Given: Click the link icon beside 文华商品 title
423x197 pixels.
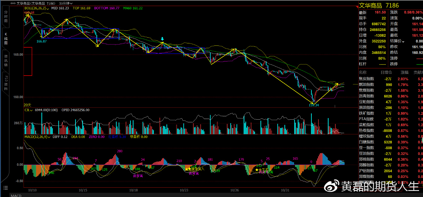Looking at the screenshot, I should pyautogui.click(x=13, y=3).
